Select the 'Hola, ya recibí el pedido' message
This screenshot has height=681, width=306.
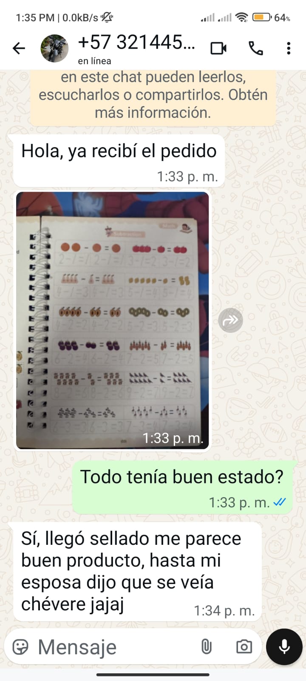(119, 161)
